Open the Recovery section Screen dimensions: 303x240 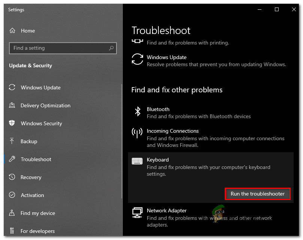pos(31,177)
